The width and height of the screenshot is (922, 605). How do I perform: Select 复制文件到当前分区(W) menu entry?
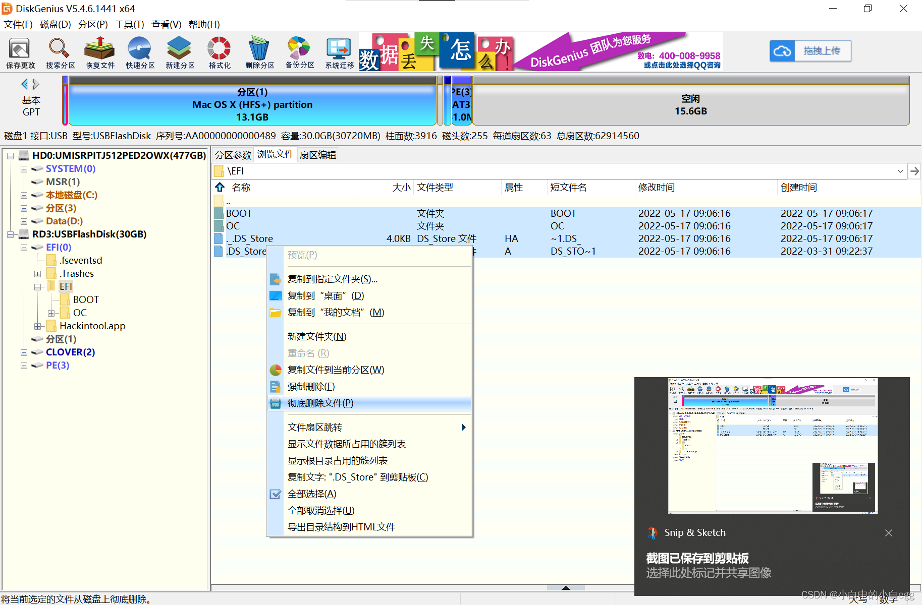[369, 370]
